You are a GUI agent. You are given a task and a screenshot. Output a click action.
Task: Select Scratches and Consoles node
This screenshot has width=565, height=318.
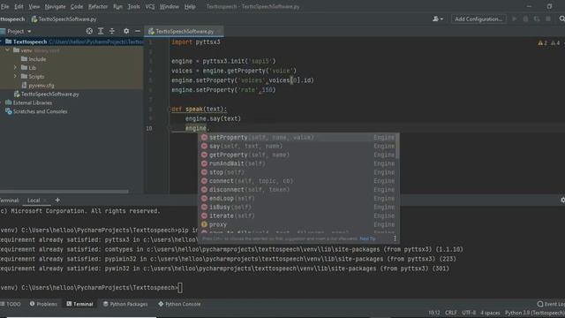coord(36,111)
